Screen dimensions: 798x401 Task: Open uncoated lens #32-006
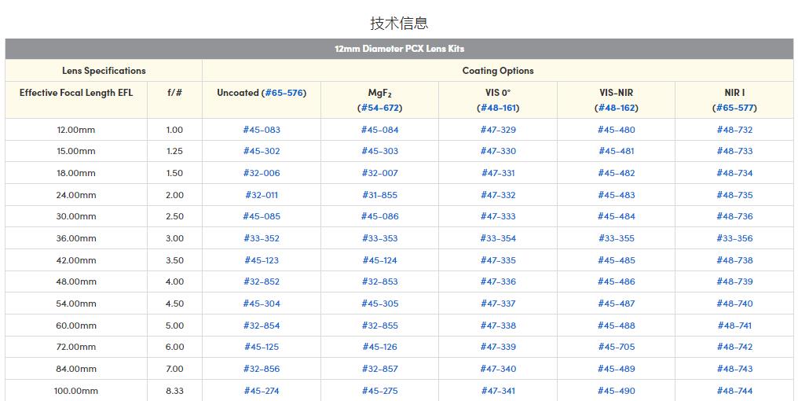[262, 173]
